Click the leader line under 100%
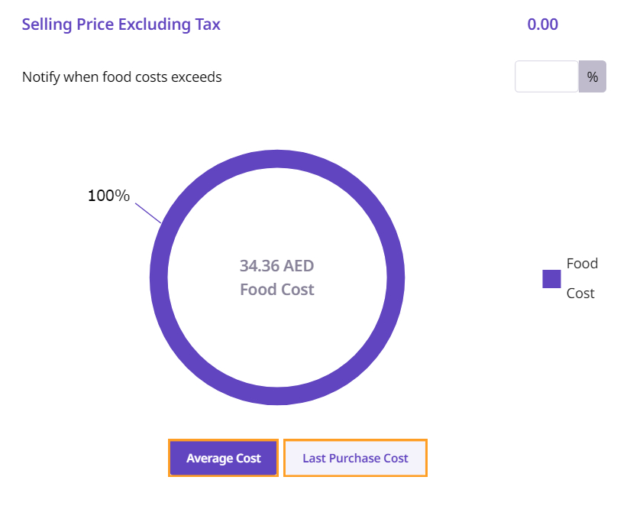643x506 pixels. click(149, 213)
